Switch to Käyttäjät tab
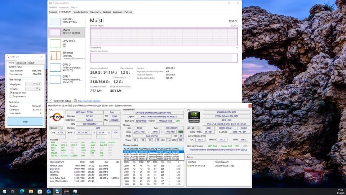Viewport: 346px width, 195px height. tap(107, 12)
